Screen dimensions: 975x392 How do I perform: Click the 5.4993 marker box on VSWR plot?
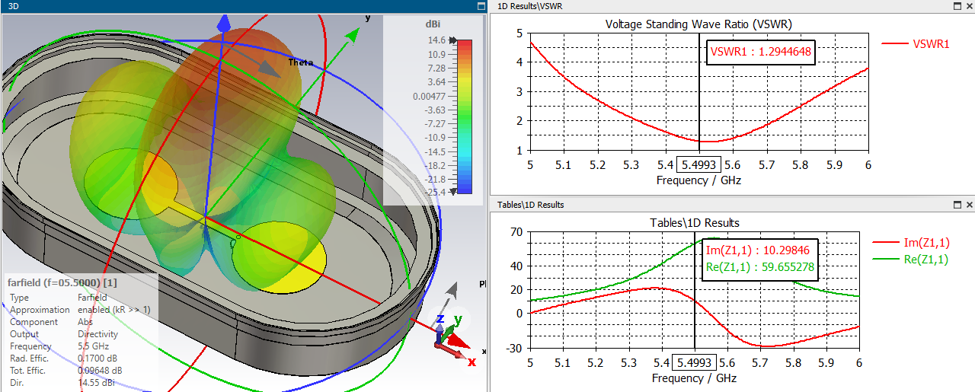tap(698, 165)
